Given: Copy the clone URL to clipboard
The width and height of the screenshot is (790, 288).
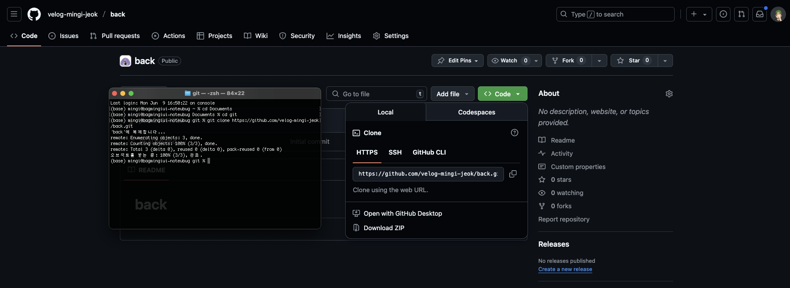Looking at the screenshot, I should [513, 174].
